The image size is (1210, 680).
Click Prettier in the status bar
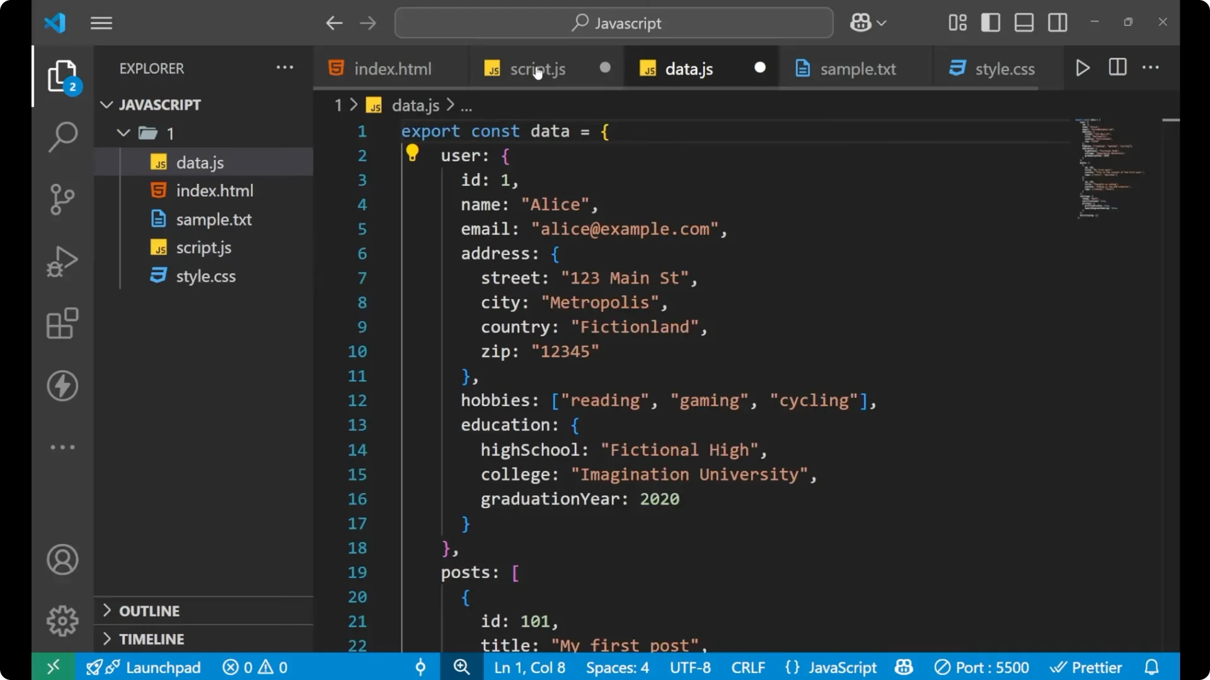pyautogui.click(x=1086, y=667)
